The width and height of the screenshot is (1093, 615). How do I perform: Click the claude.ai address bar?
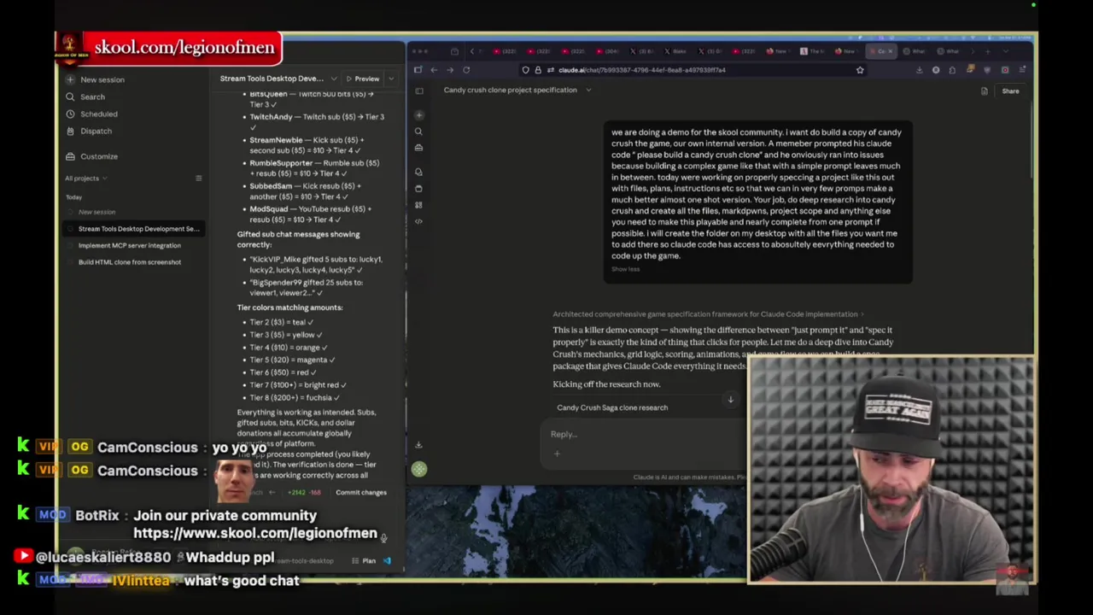(x=692, y=70)
